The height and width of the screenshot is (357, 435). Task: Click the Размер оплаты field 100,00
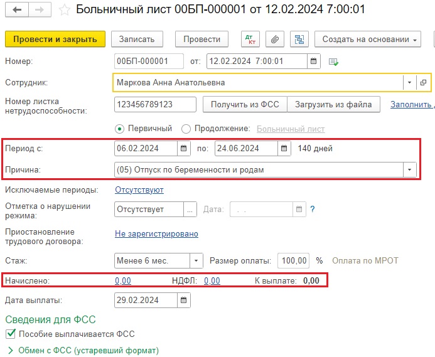click(294, 261)
